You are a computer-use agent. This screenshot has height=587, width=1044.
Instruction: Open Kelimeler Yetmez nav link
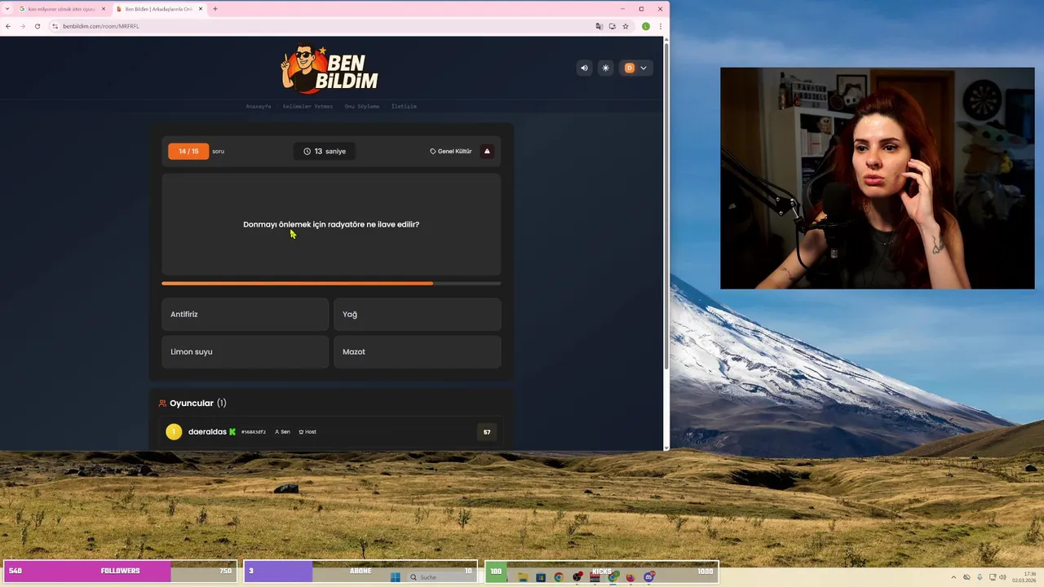(307, 107)
